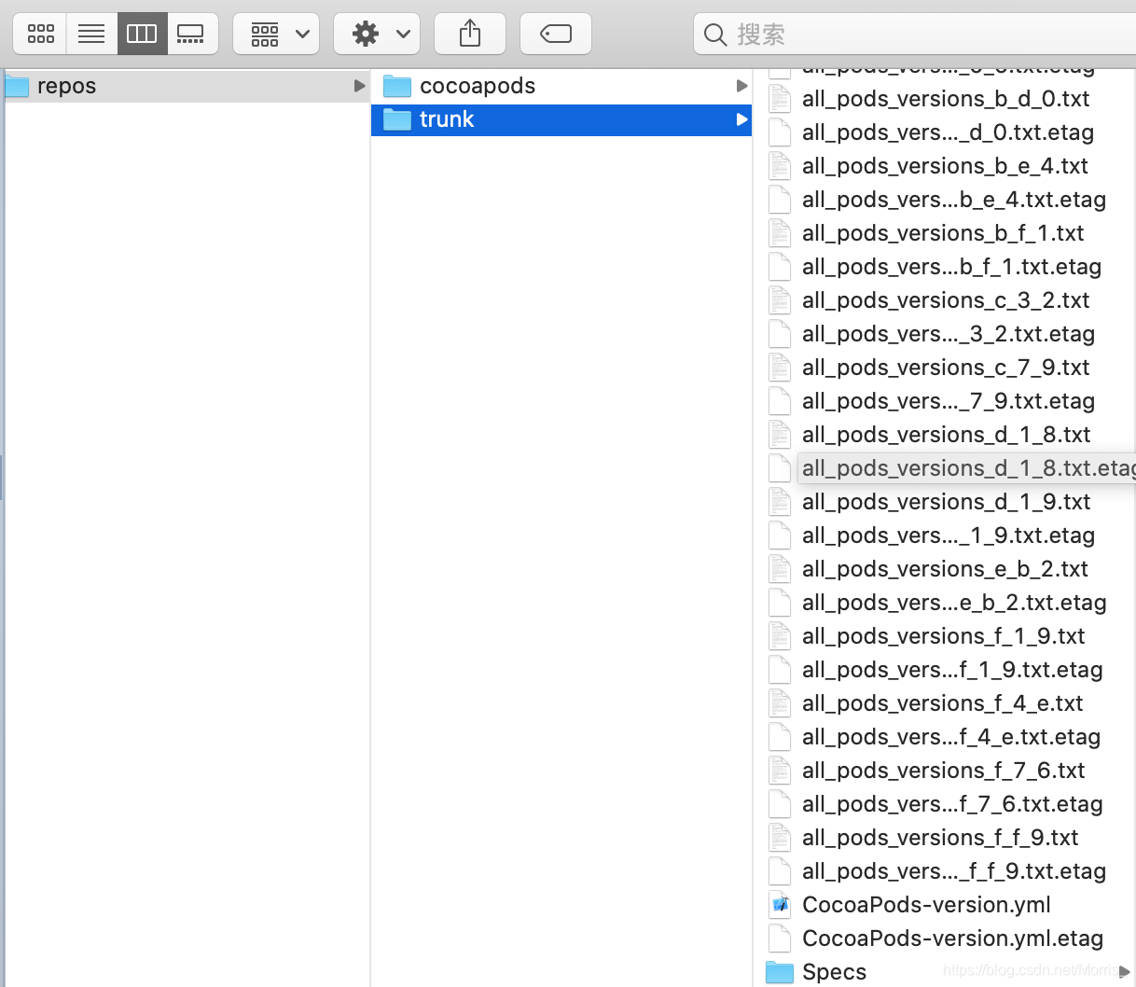1136x987 pixels.
Task: Click the all_pods_versions_f_1_9.txt document icon
Action: point(780,636)
